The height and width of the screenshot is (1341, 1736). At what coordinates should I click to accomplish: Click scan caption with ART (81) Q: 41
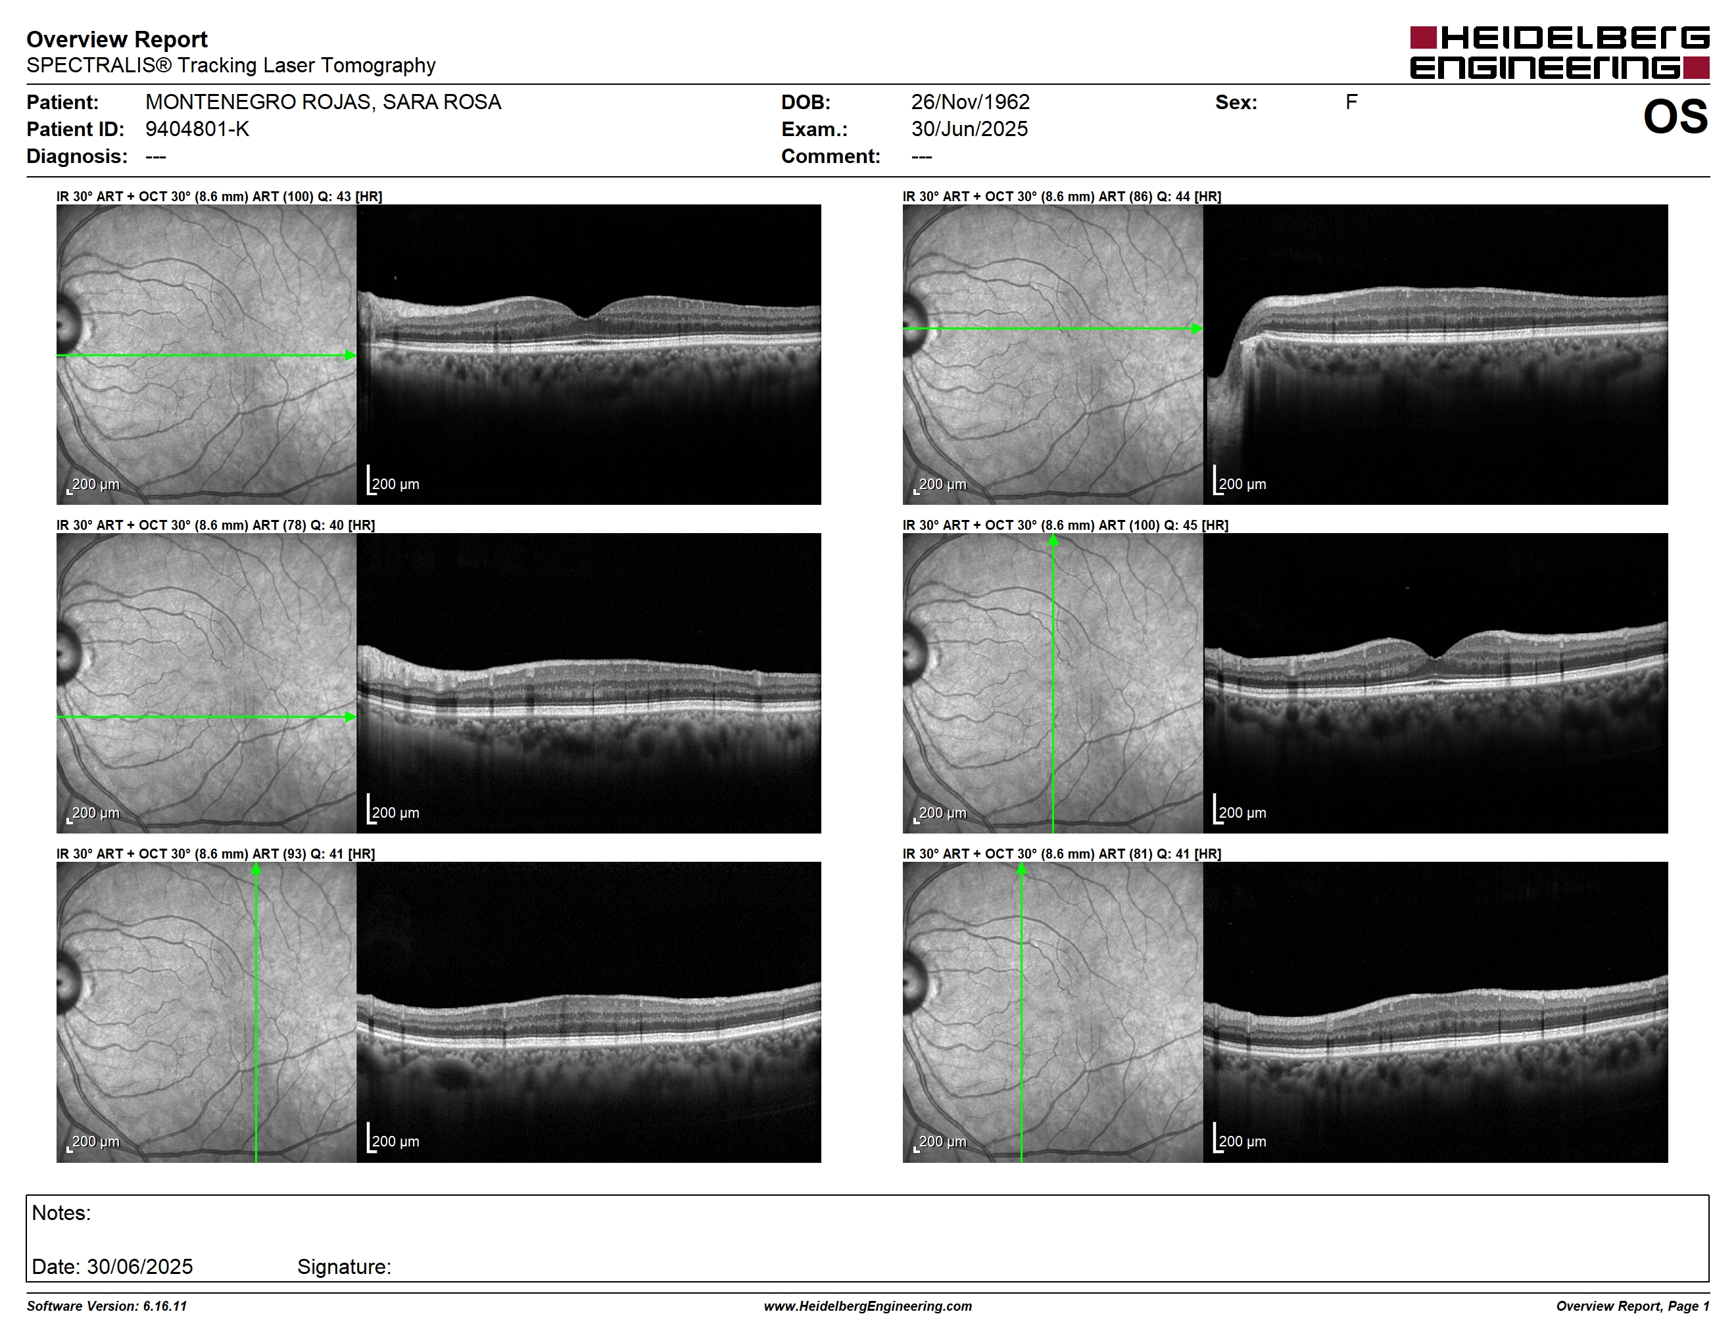click(1062, 854)
